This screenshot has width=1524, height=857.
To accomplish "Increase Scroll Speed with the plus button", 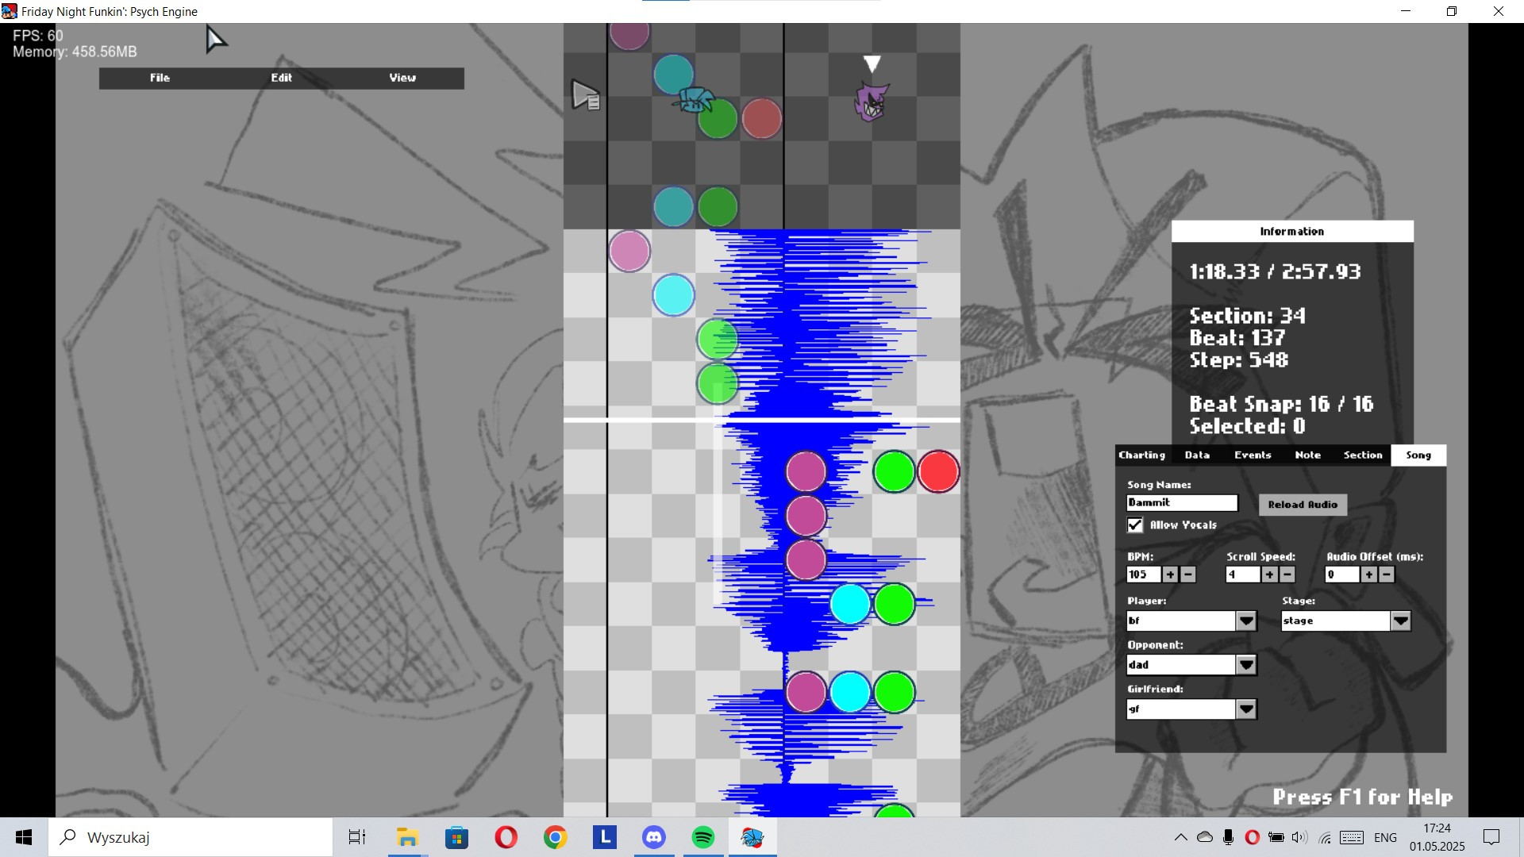I will coord(1270,575).
